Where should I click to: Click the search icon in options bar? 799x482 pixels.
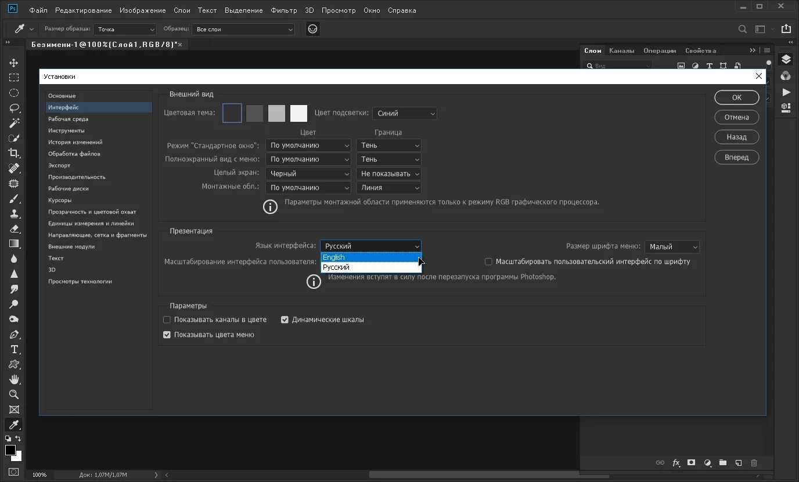pos(742,29)
